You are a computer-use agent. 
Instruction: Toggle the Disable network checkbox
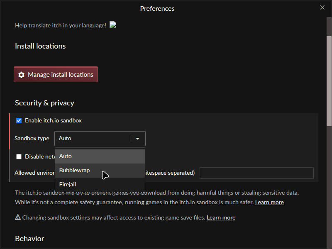19,157
